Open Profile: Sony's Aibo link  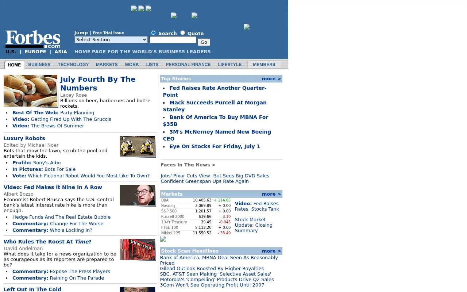point(36,162)
